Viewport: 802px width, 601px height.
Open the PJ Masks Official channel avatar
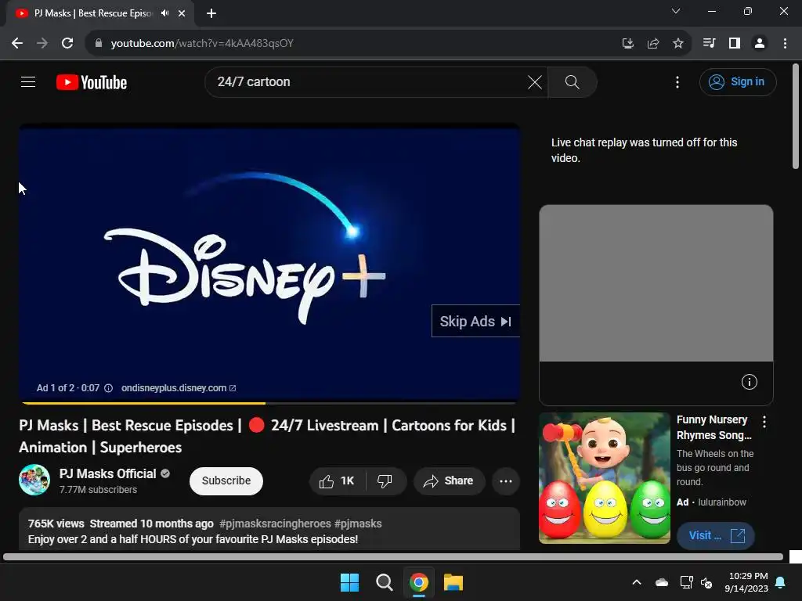coord(34,480)
